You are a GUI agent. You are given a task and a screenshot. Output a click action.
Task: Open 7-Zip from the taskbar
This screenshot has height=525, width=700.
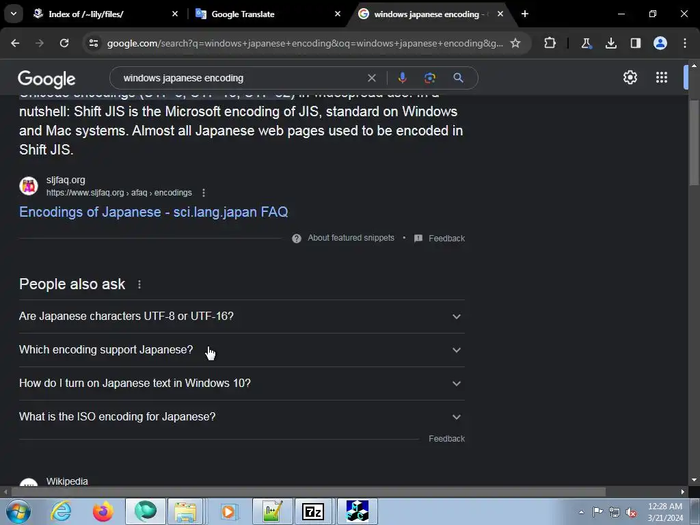312,511
